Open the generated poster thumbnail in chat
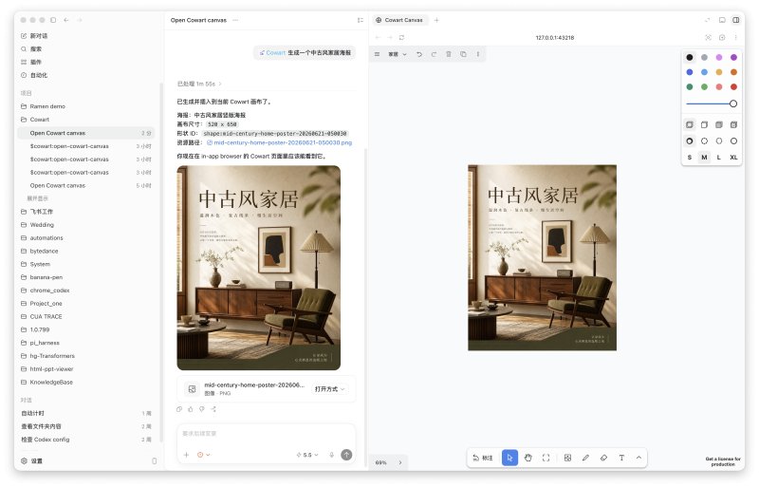Viewport: 759px width, 488px height. [x=259, y=268]
